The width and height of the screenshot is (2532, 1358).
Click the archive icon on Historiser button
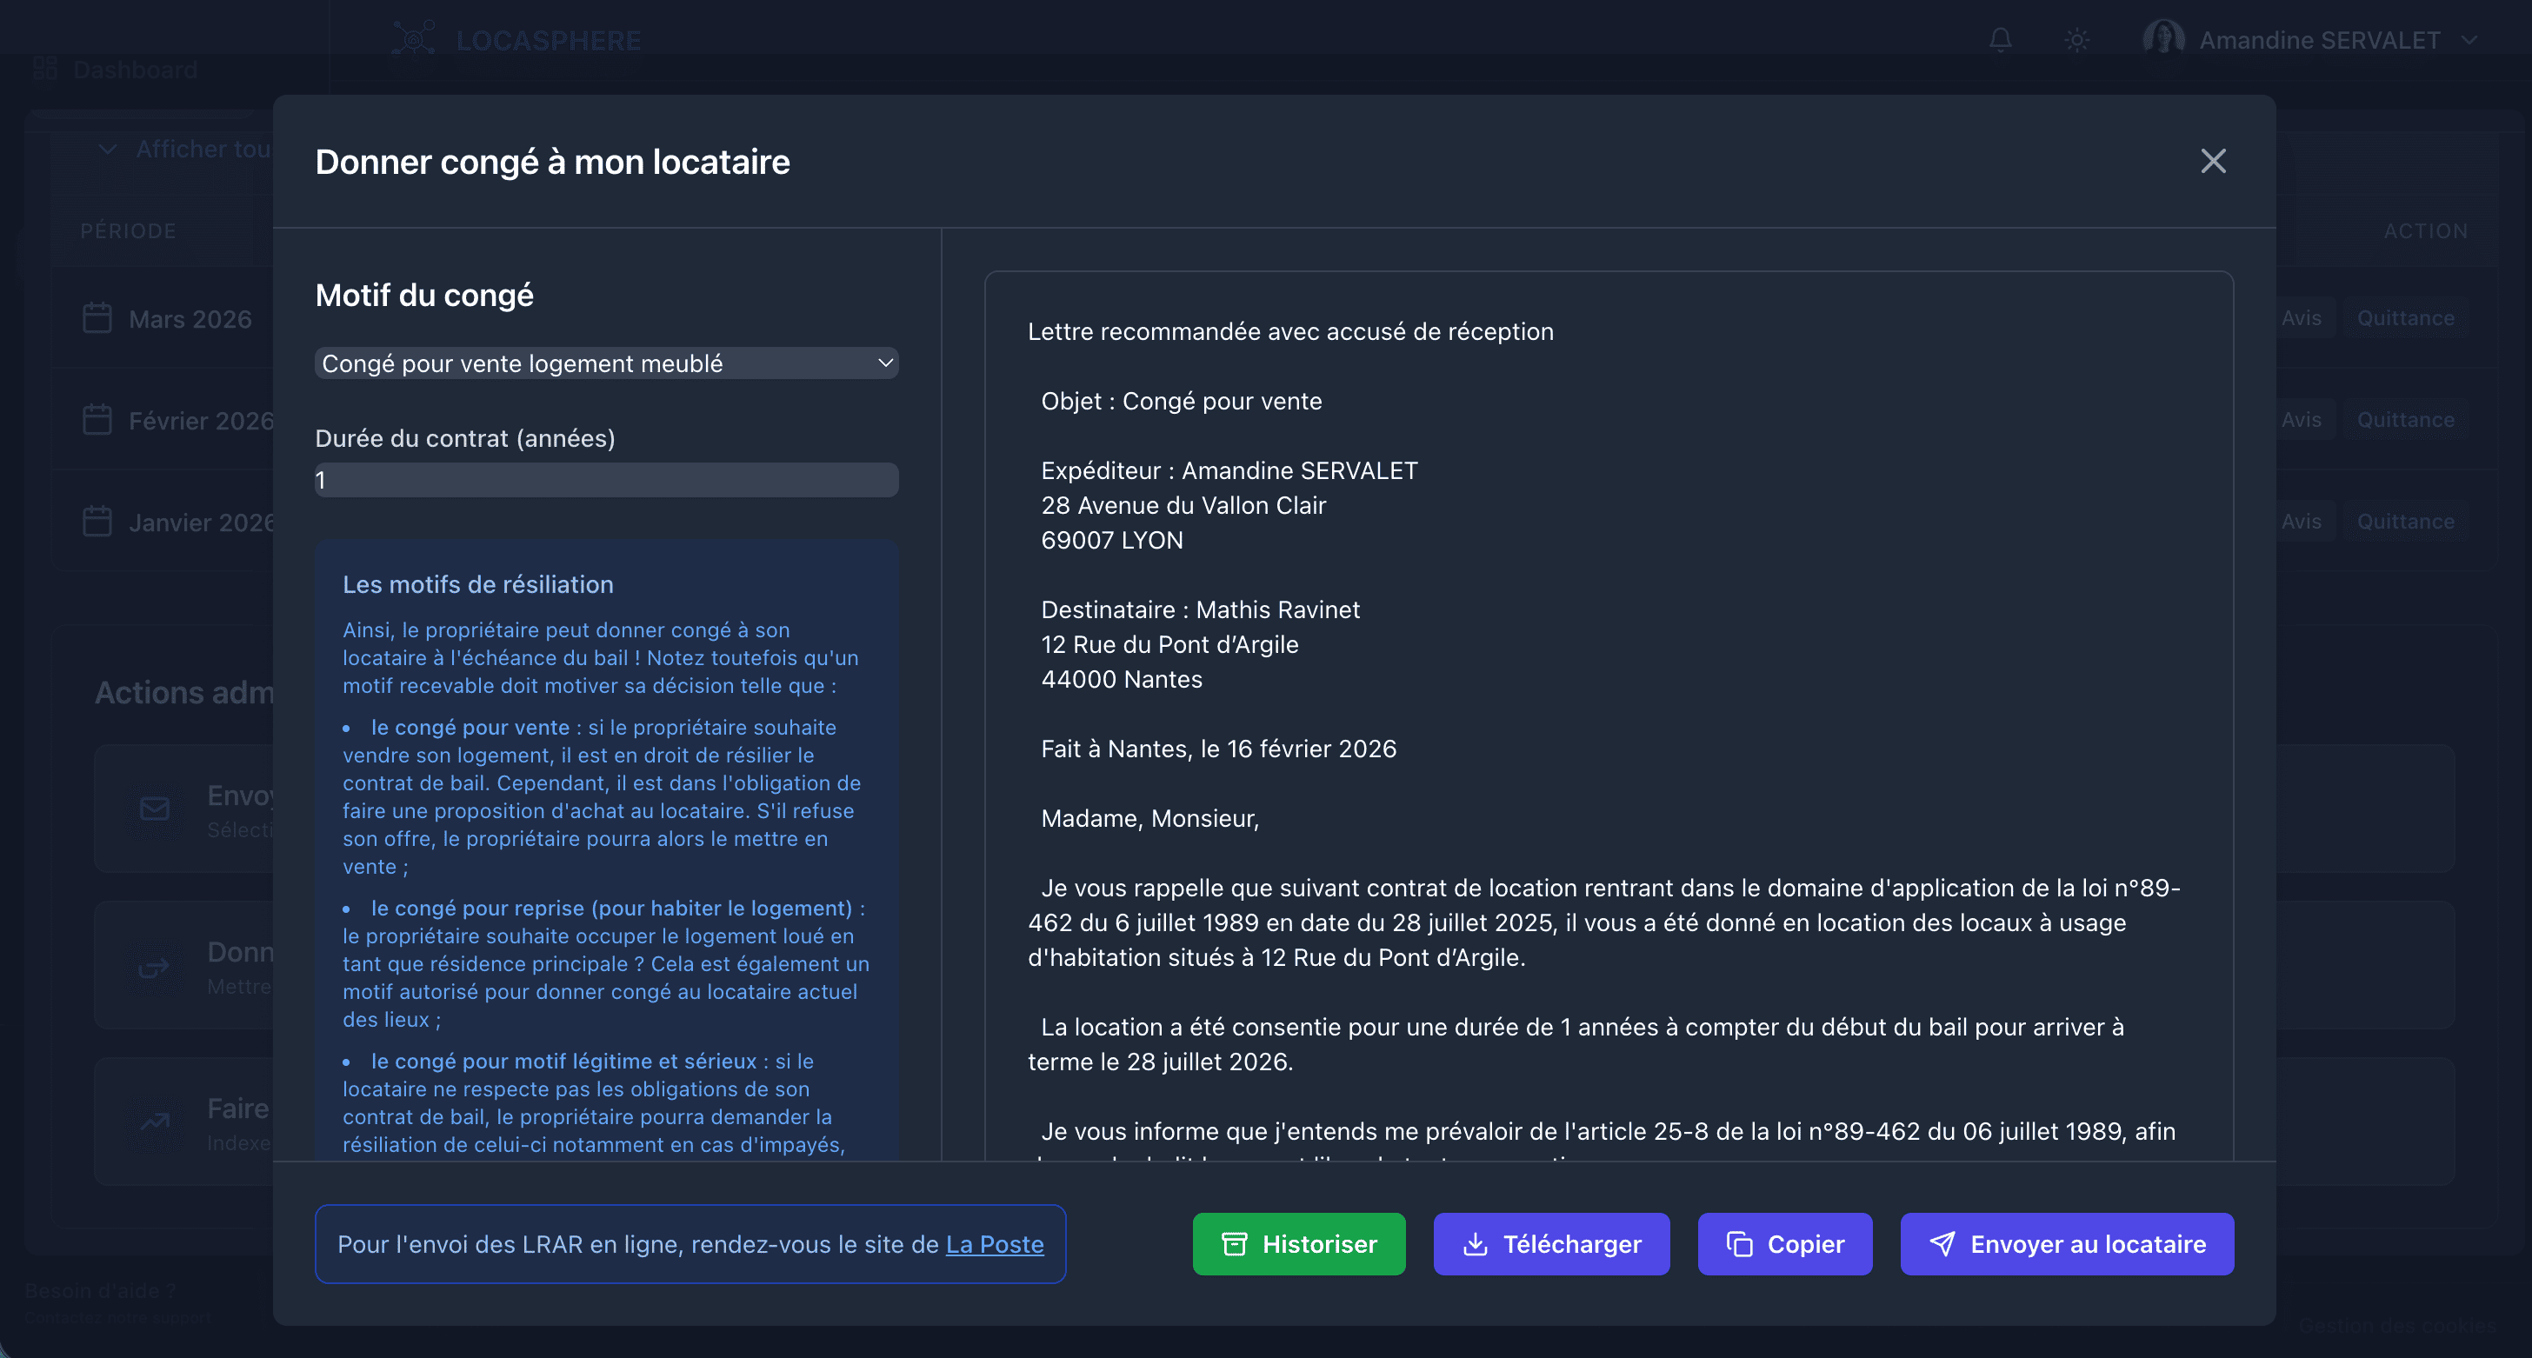click(1234, 1243)
